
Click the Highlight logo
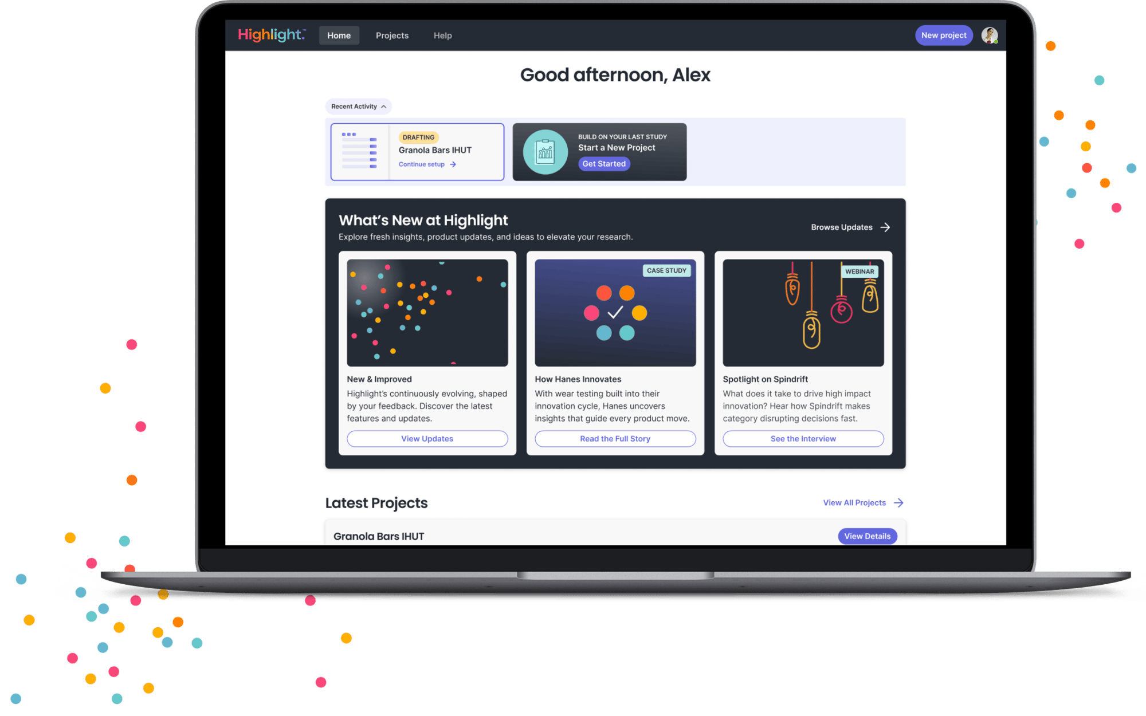click(x=271, y=35)
